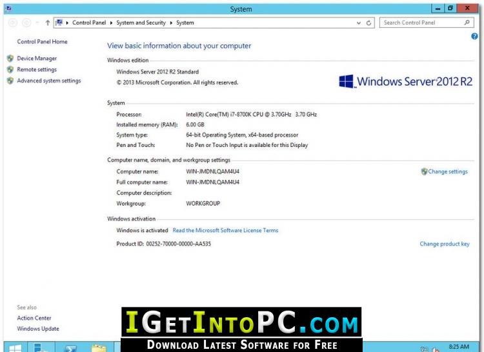
Task: Go to Control Panel Home
Action: pos(42,42)
